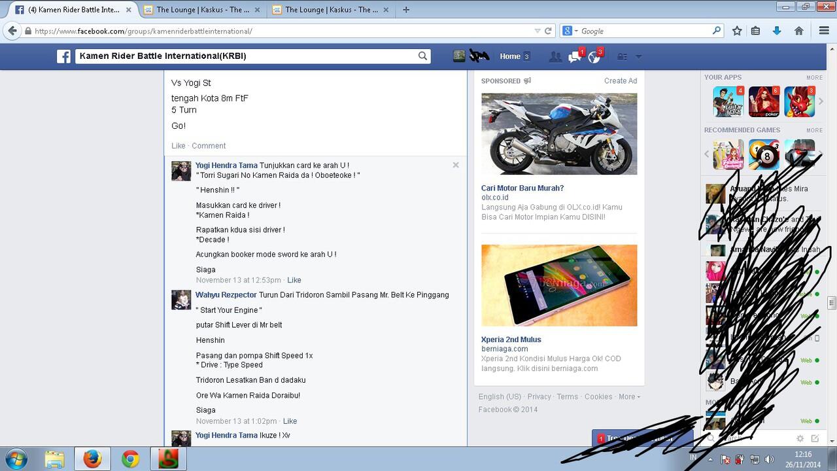The image size is (837, 471).
Task: Open the motorcycle ad image
Action: pyautogui.click(x=559, y=134)
